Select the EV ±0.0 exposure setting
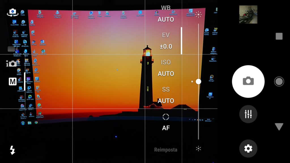The height and width of the screenshot is (163, 290). tap(166, 41)
